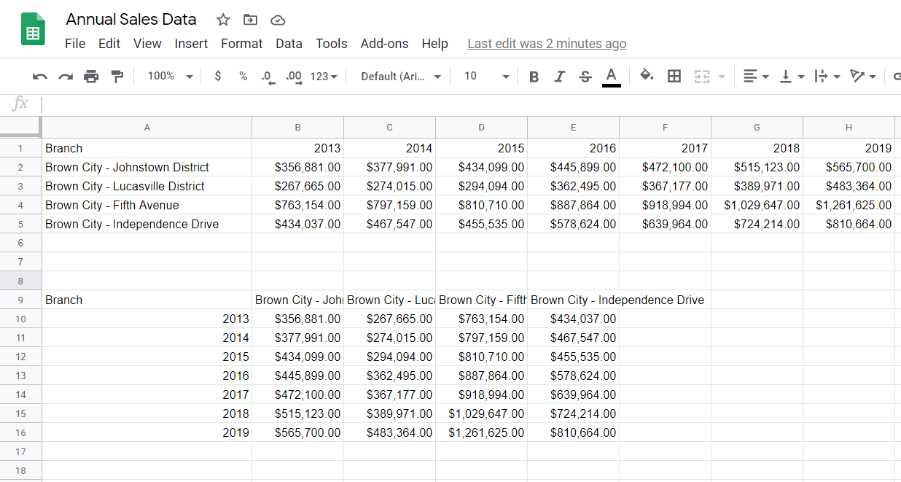Open the Borders tool
901x482 pixels.
pos(674,77)
